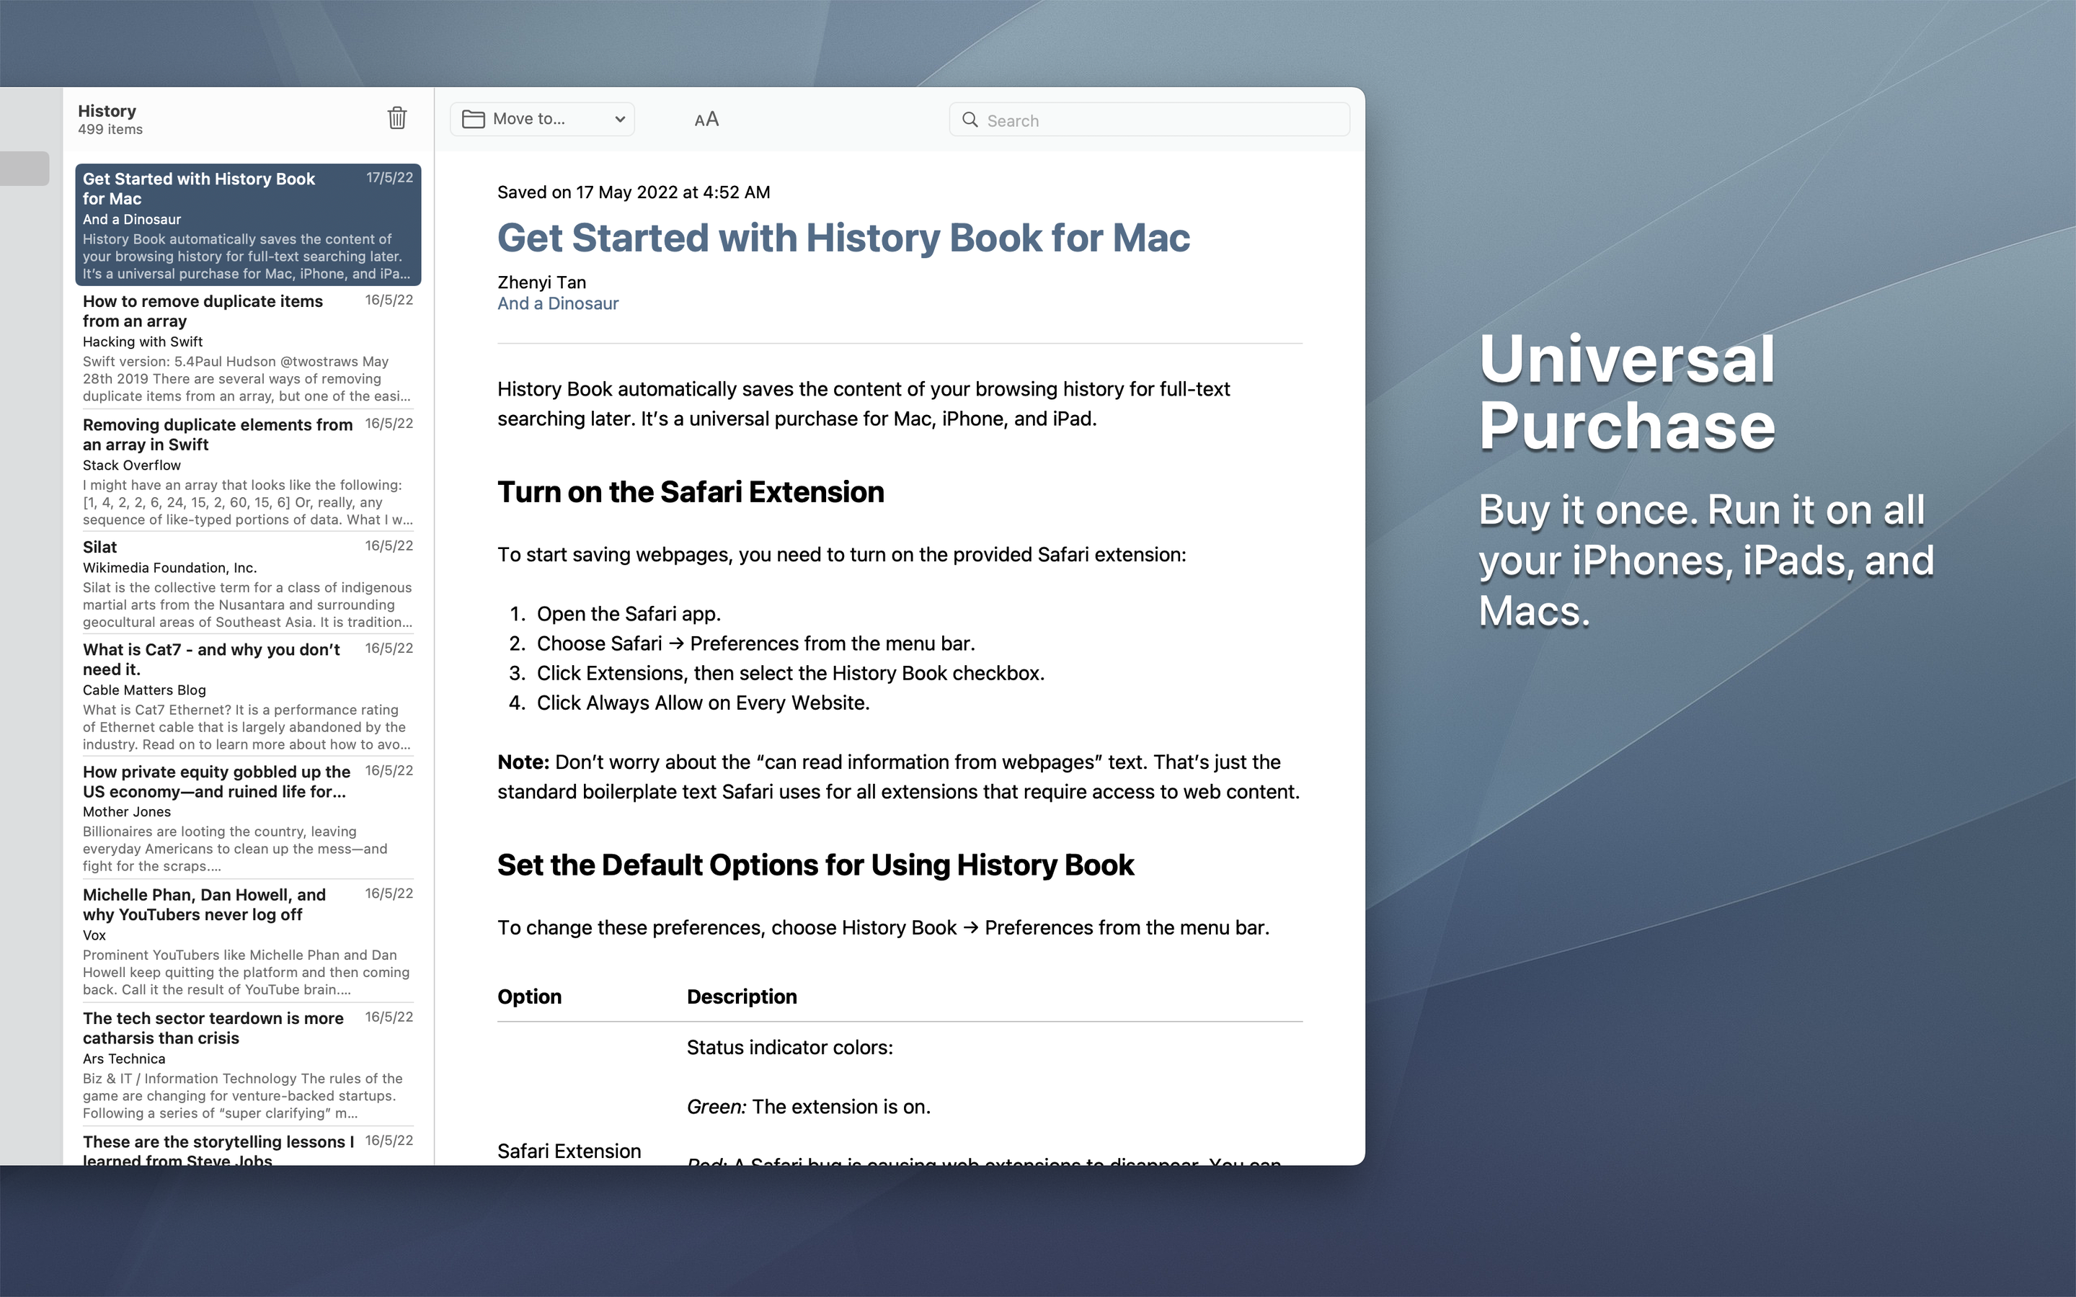Open the text size AA control
The width and height of the screenshot is (2076, 1297).
point(706,119)
